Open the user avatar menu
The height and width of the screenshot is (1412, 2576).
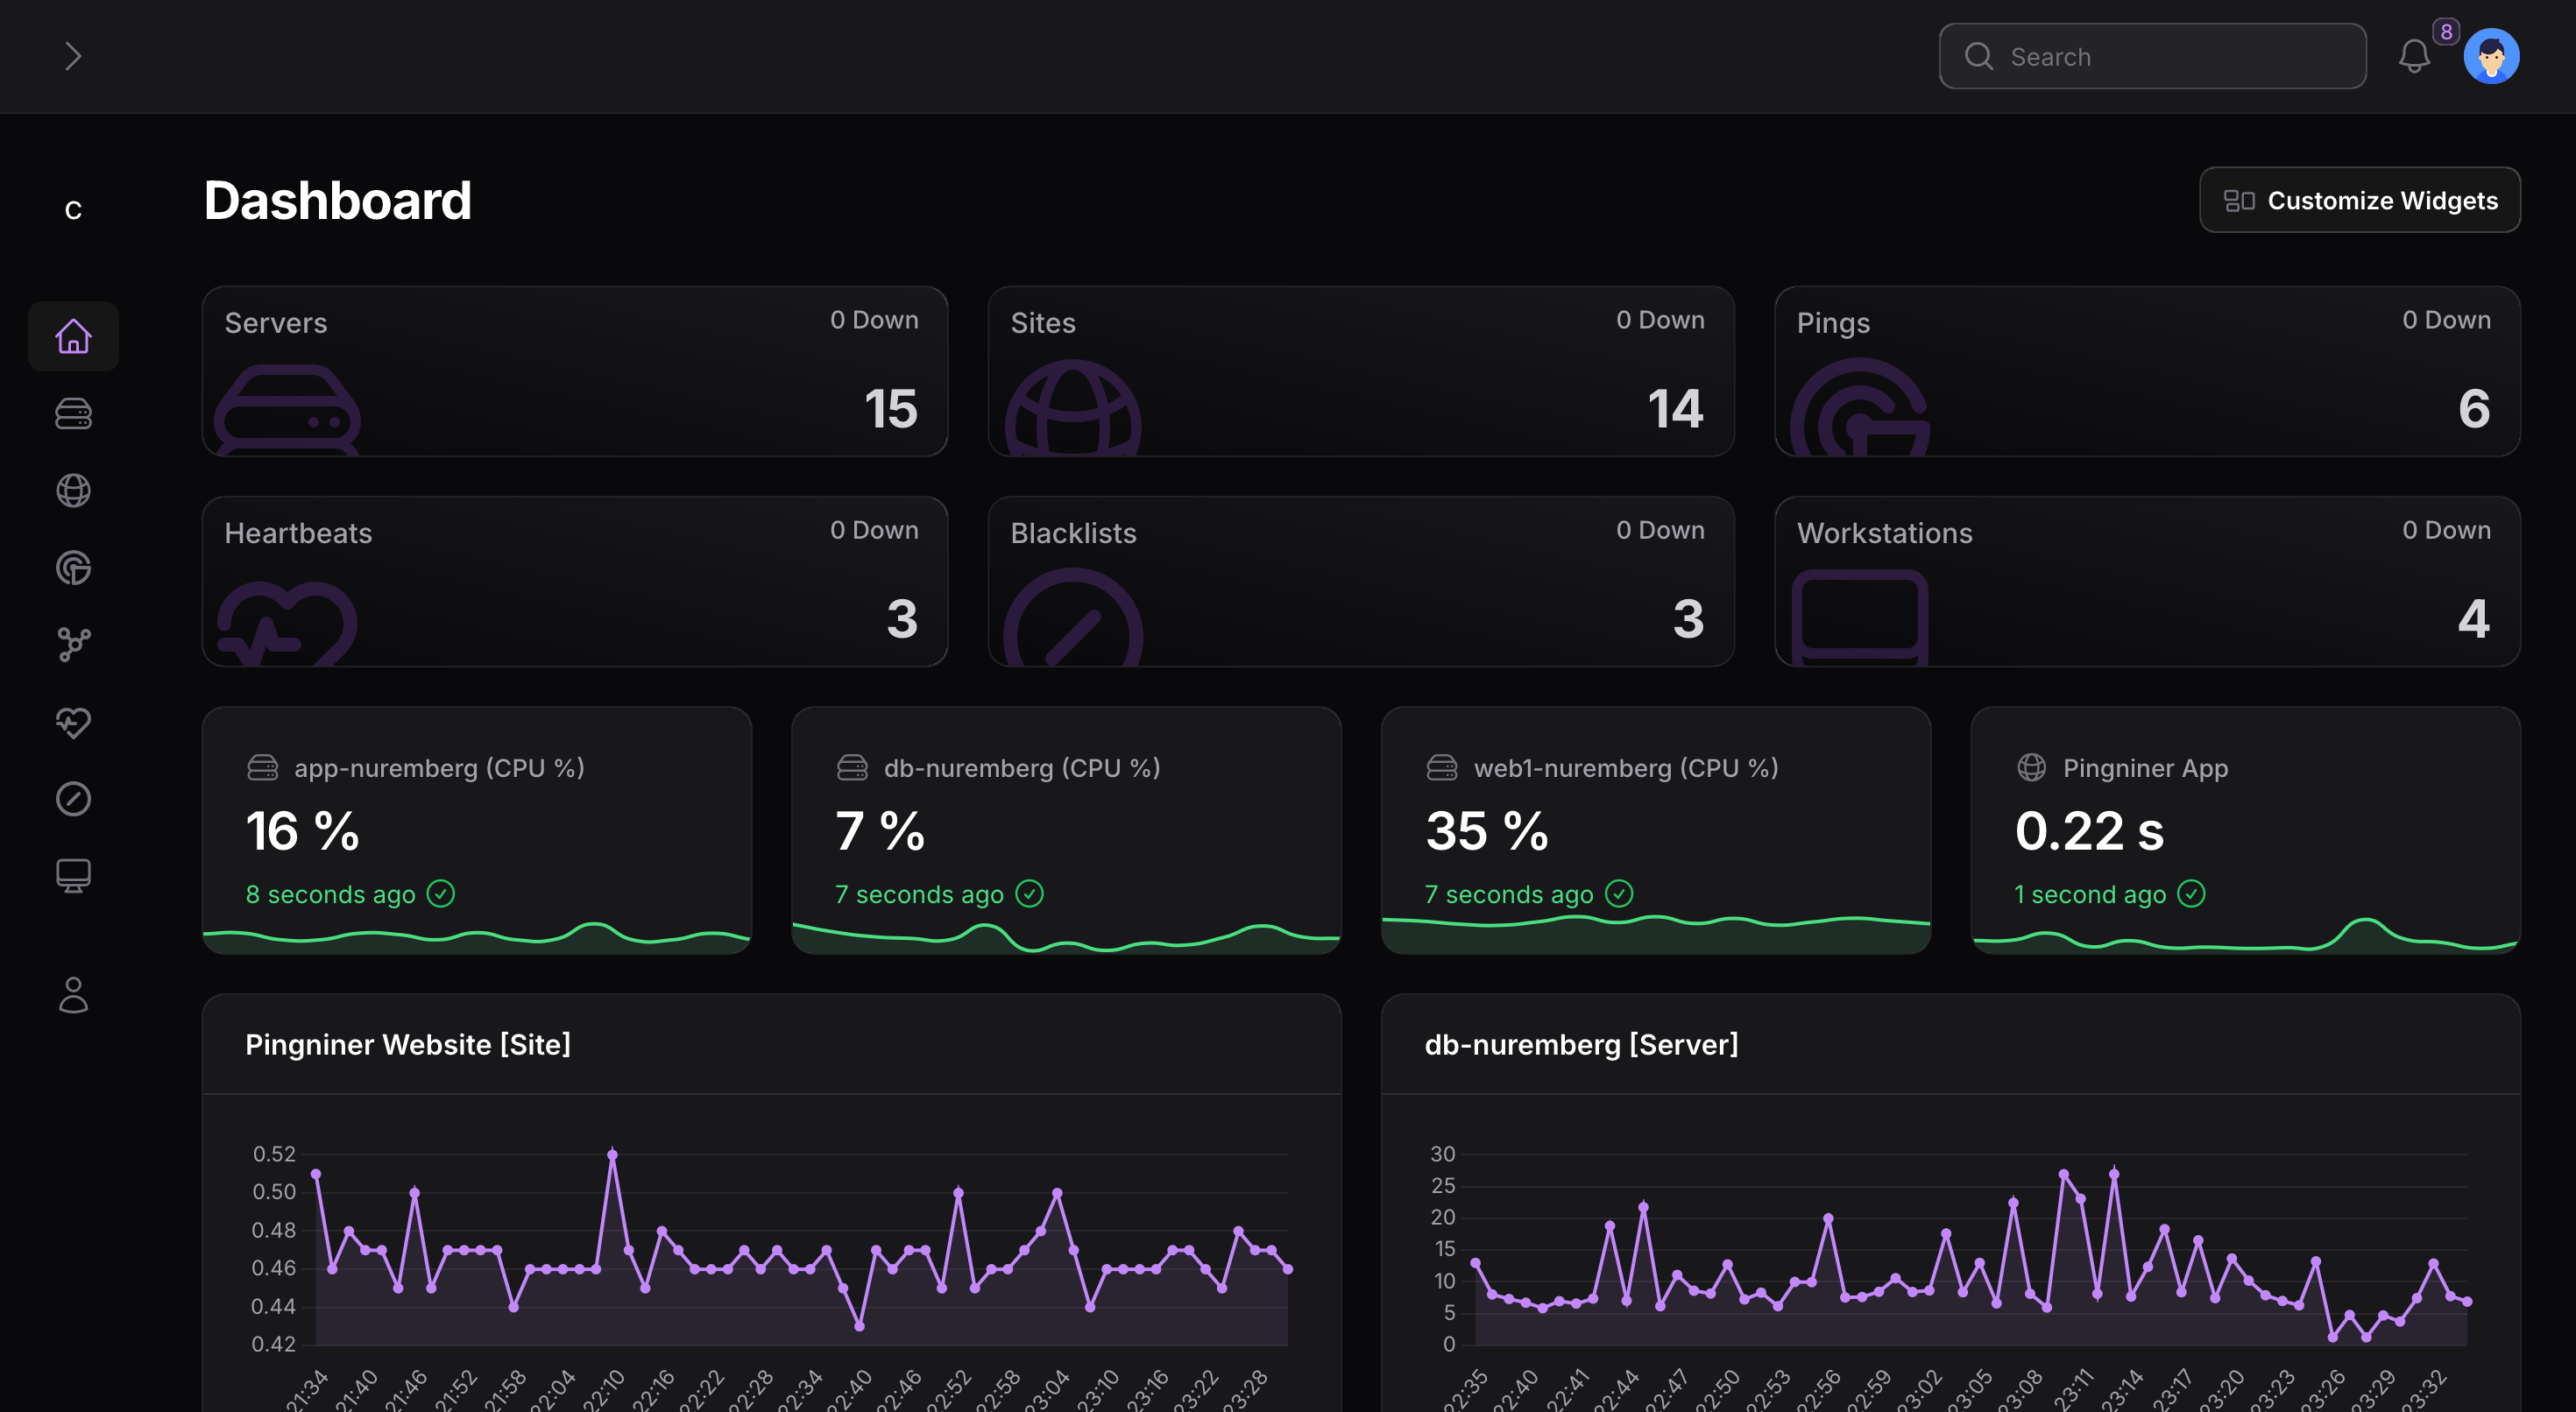tap(2491, 56)
